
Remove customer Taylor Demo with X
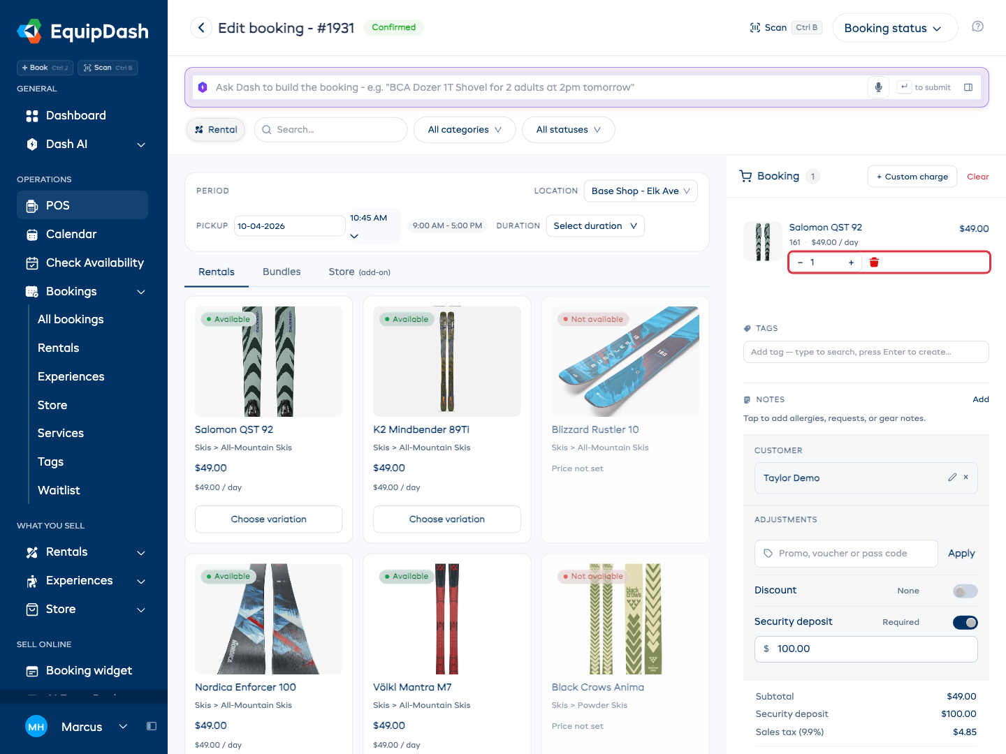(x=966, y=478)
